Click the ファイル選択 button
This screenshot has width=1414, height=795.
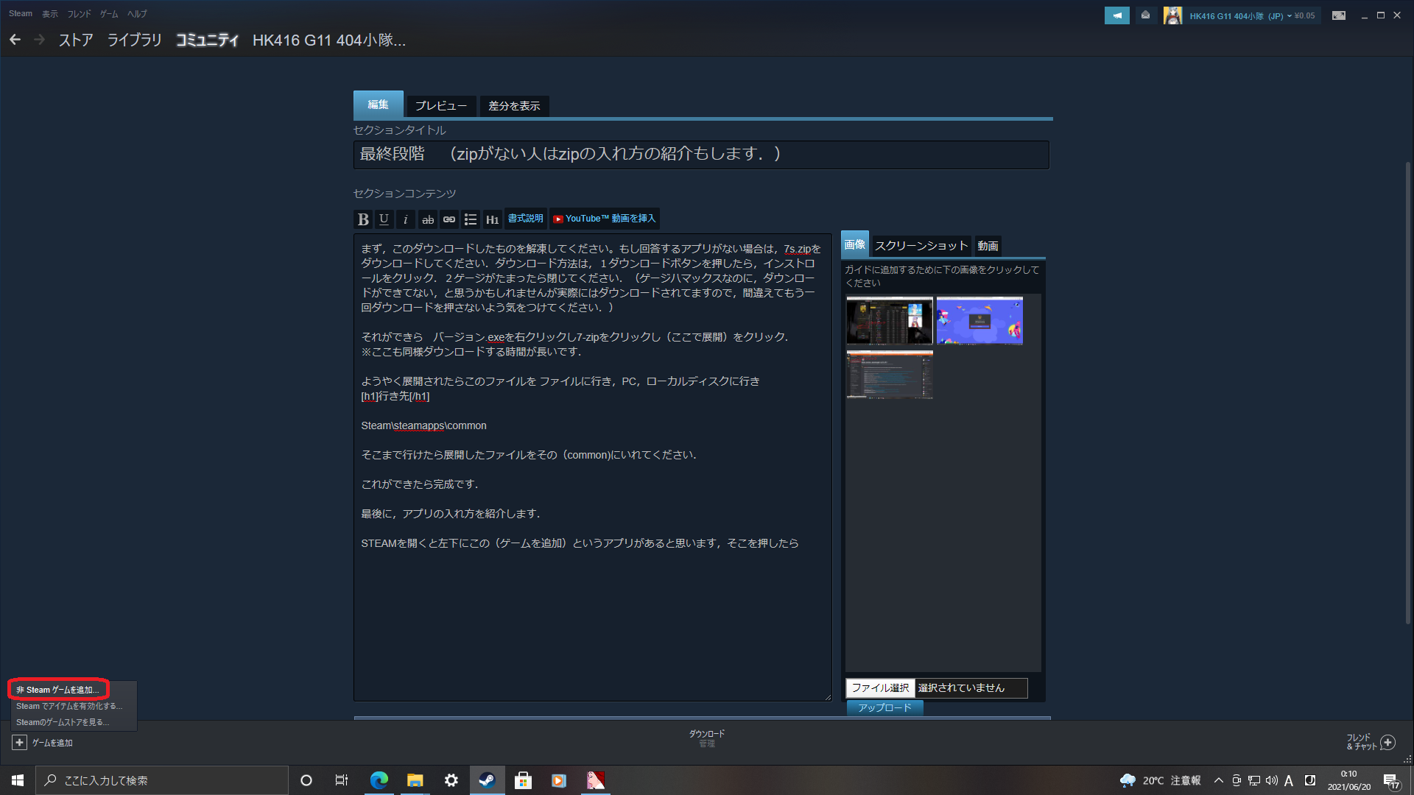[880, 688]
